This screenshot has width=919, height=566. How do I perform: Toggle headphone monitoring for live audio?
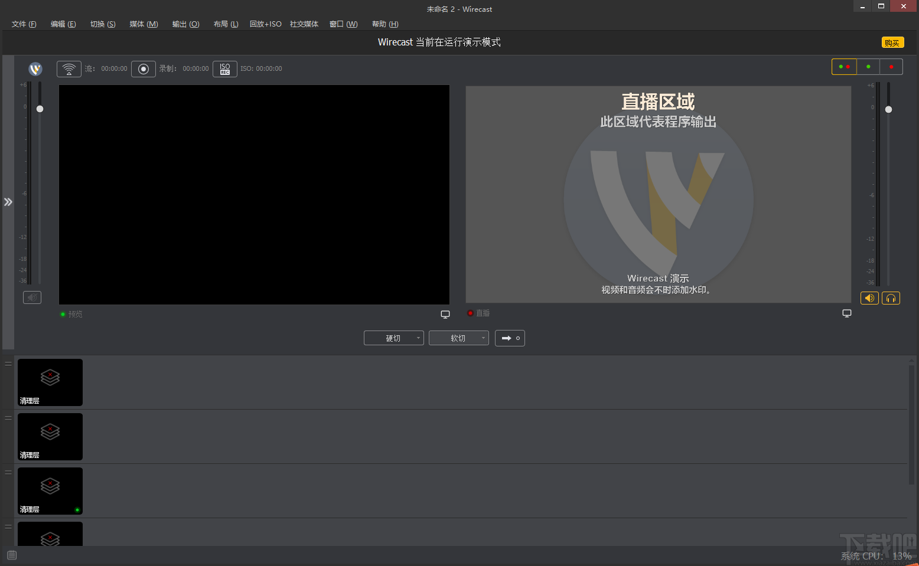pos(891,298)
